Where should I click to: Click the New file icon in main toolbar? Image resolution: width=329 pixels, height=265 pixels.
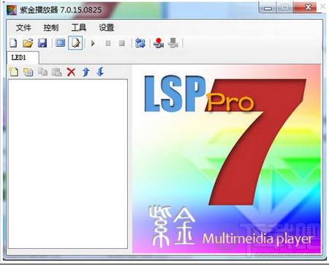[13, 43]
